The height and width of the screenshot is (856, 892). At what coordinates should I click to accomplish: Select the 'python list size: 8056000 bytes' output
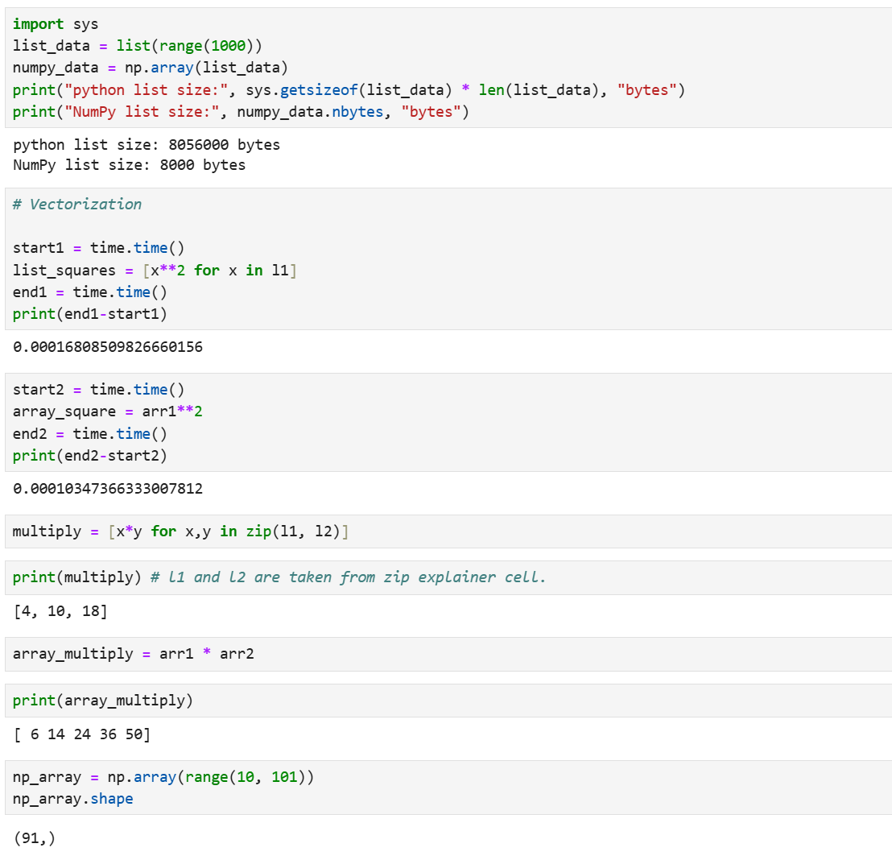coord(147,145)
